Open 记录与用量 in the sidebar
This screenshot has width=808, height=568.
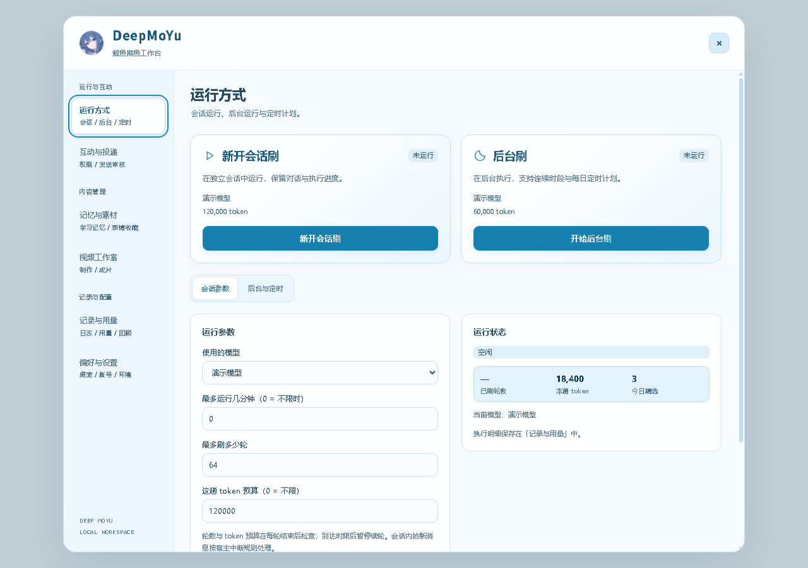pos(118,326)
